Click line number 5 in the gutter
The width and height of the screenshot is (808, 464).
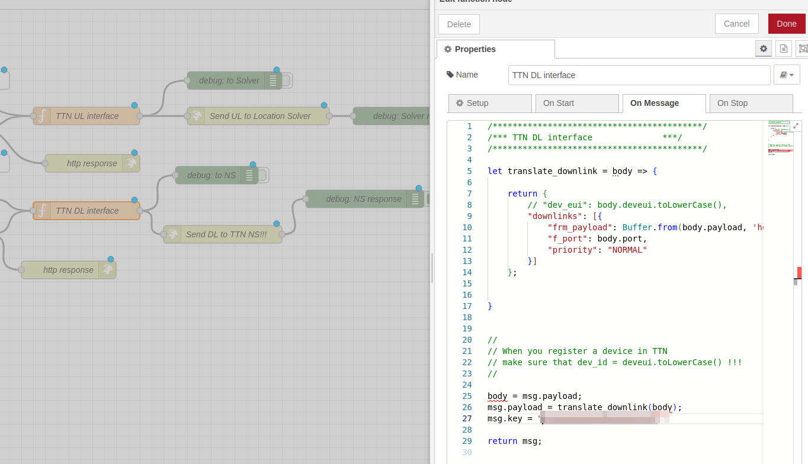pos(469,171)
